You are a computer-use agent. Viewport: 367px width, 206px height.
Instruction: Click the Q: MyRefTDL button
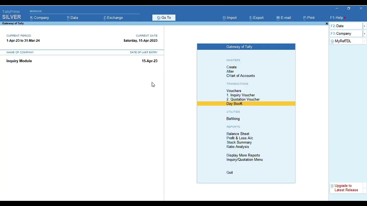click(x=346, y=41)
